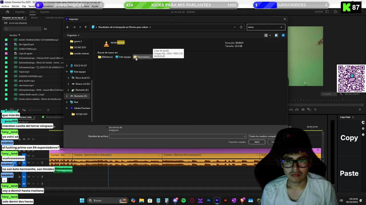Viewport: 366px width, 205px height.
Task: Click pink label swatch of Capa de ajuste
Action: [x=6, y=54]
